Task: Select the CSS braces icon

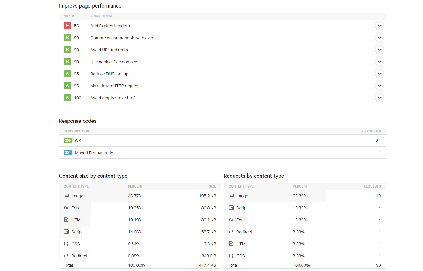Action: [x=66, y=244]
